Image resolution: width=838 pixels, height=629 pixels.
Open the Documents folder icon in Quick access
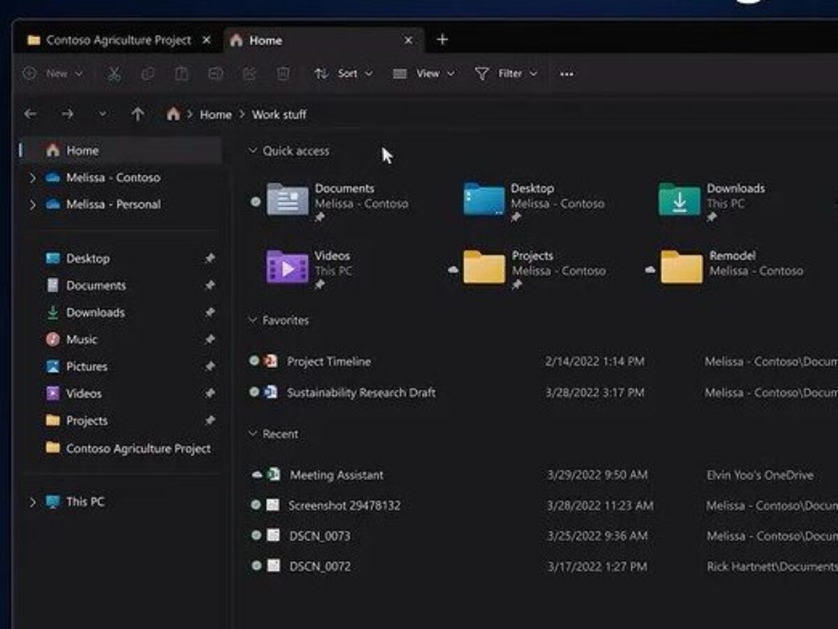click(x=288, y=199)
